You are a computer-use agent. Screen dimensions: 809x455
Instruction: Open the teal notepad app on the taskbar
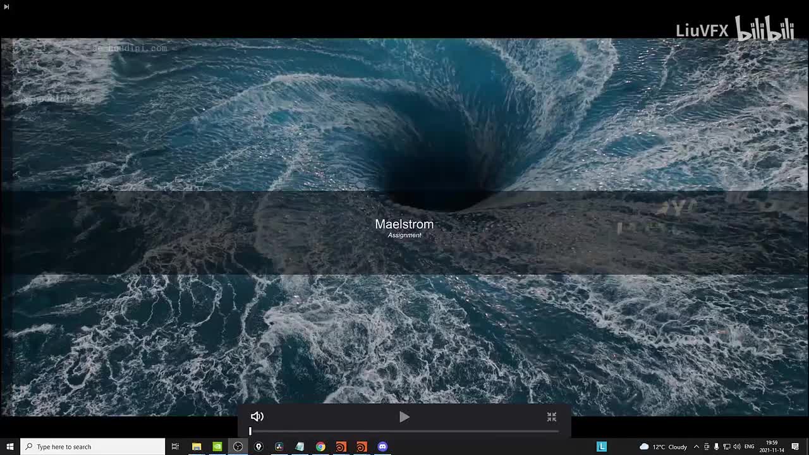point(300,447)
